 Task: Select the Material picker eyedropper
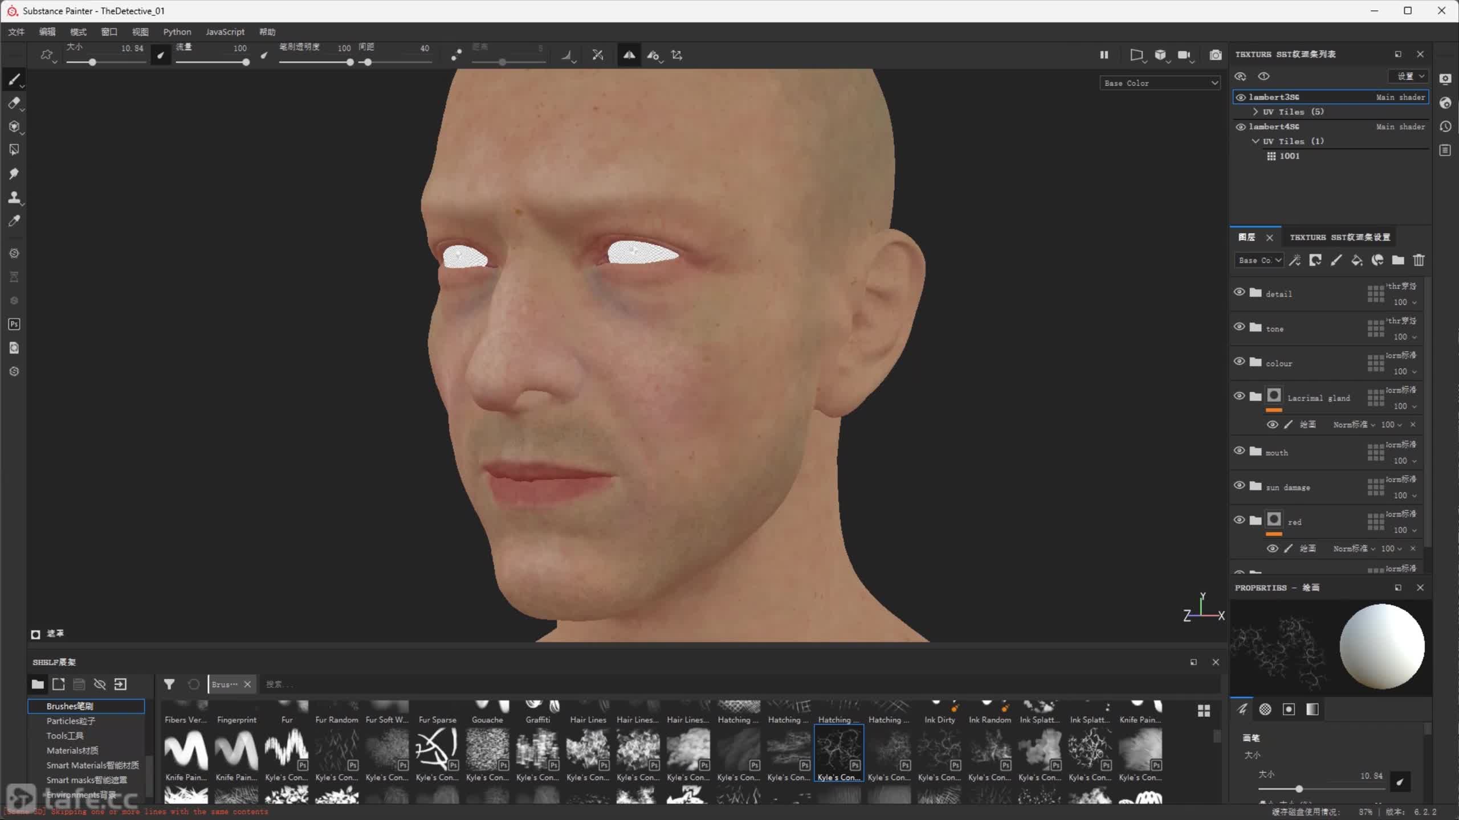[14, 221]
